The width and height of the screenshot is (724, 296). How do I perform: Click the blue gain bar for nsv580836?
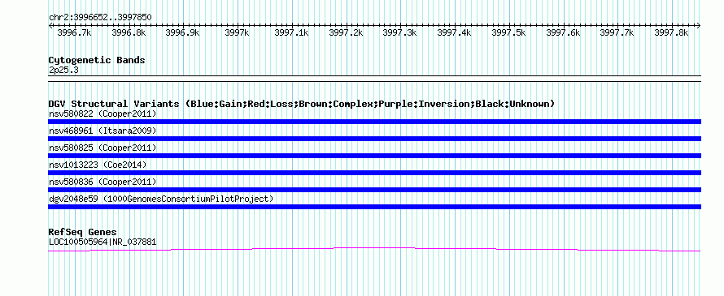point(374,190)
